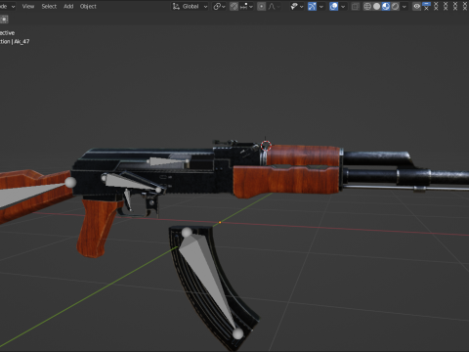The image size is (469, 352).
Task: Toggle proportional editing
Action: click(261, 6)
